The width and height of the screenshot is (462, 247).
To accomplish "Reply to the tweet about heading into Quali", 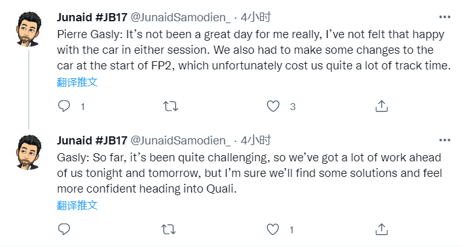I will [x=64, y=229].
